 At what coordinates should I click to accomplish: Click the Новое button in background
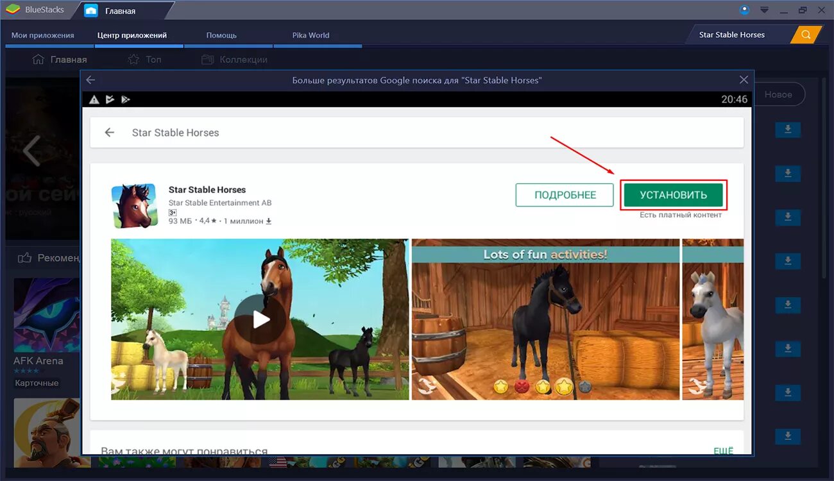click(778, 94)
